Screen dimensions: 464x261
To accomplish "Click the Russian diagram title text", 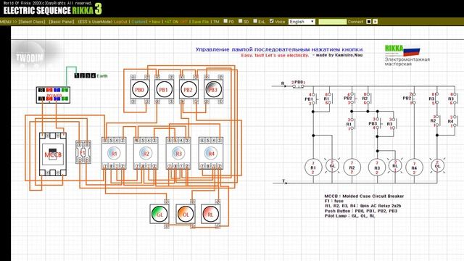I will pos(279,49).
